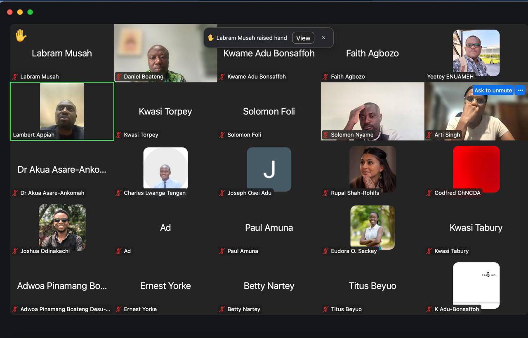This screenshot has width=528, height=338.
Task: Click Paul Amuna's muted microphone icon
Action: tap(222, 251)
